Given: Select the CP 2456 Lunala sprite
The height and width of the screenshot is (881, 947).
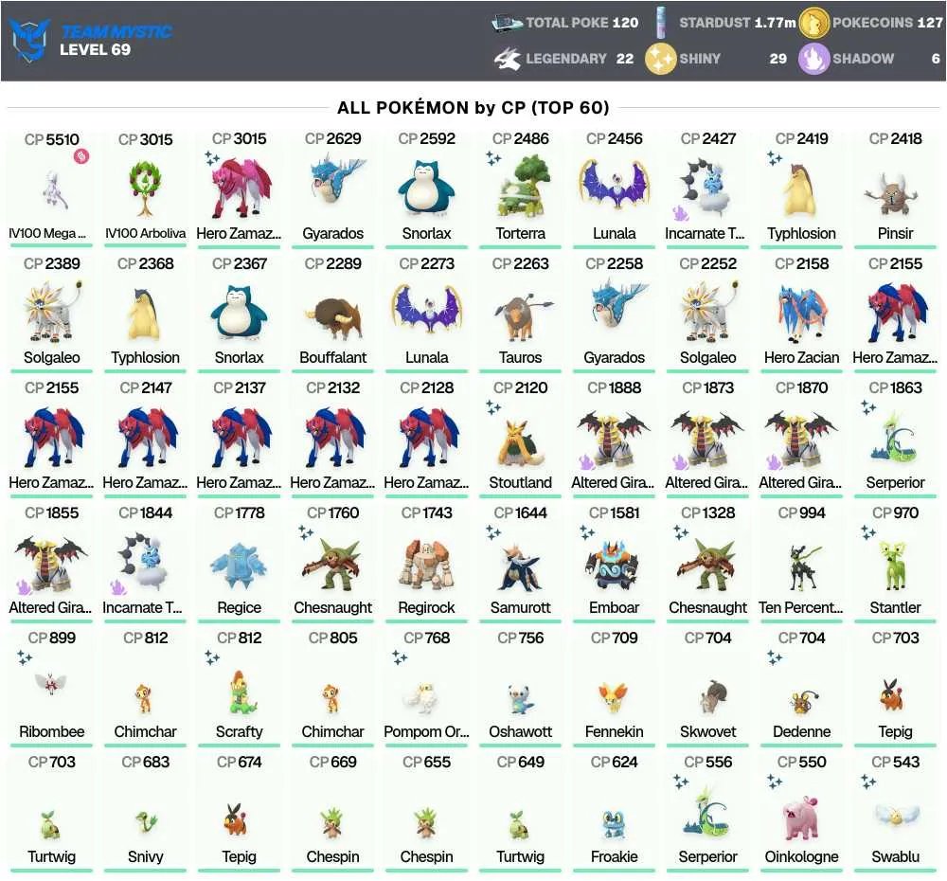Looking at the screenshot, I should [x=615, y=184].
